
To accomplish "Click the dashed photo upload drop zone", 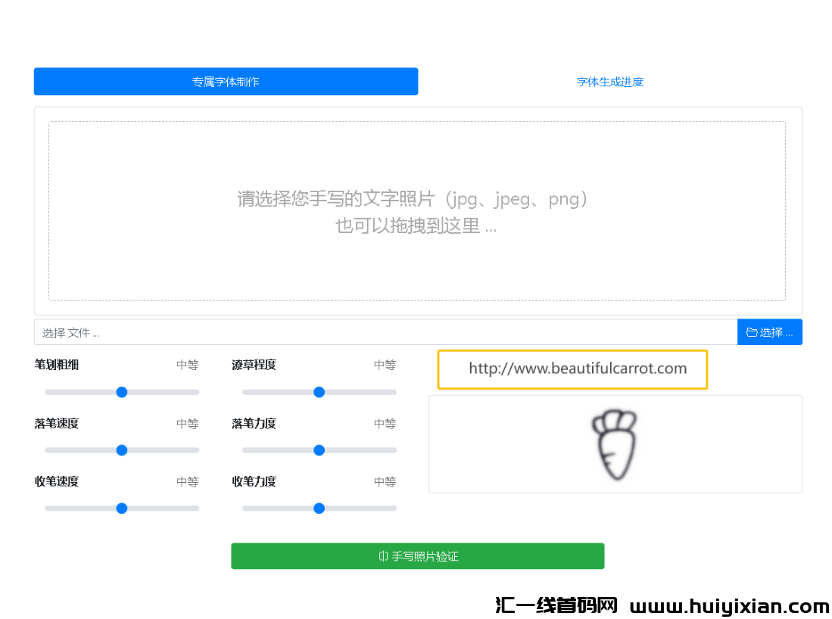I will (417, 212).
